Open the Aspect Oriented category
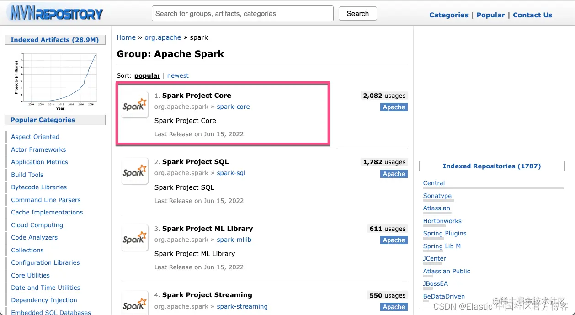Image resolution: width=575 pixels, height=315 pixels. pyautogui.click(x=35, y=137)
